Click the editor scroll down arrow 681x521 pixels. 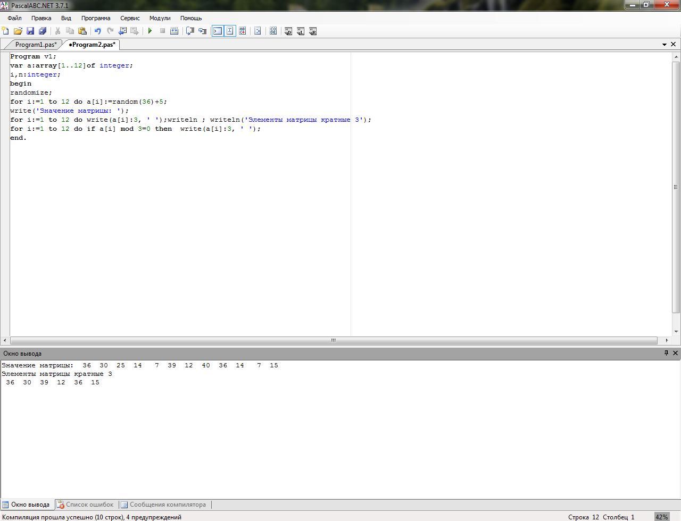[x=676, y=332]
